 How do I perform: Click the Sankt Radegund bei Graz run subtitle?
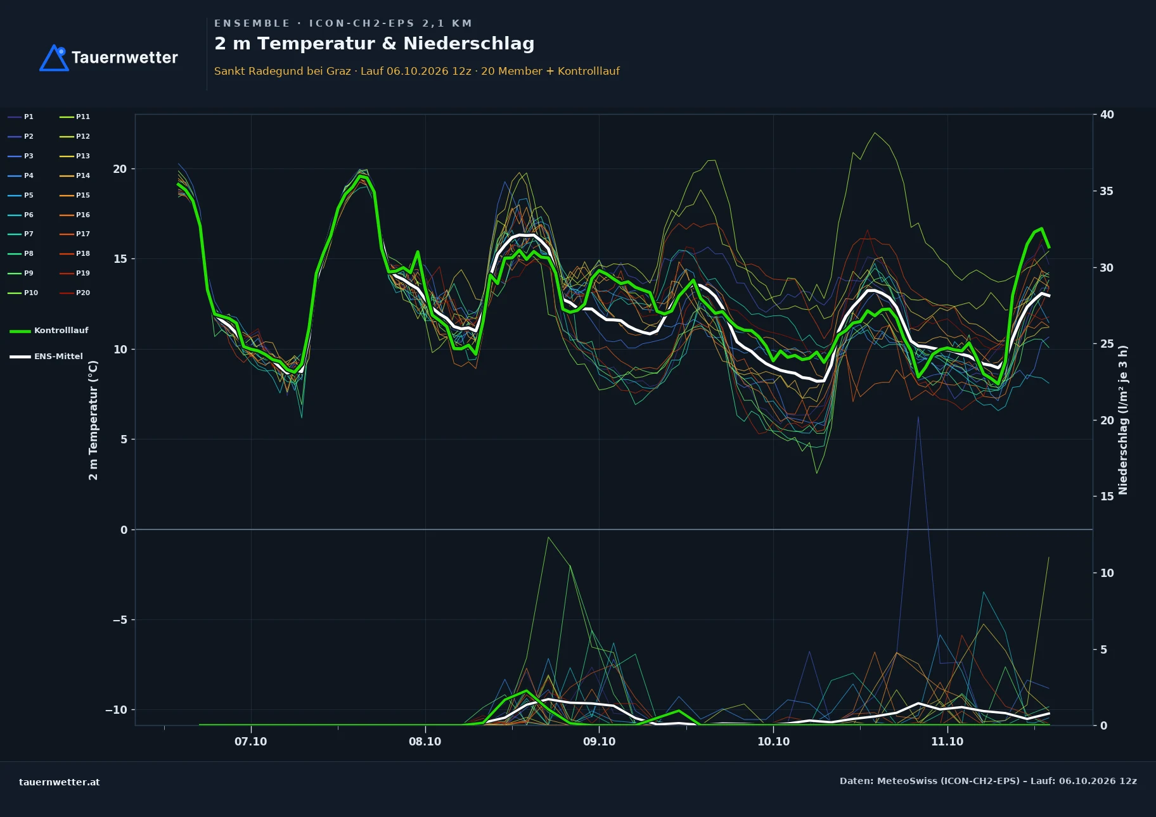(417, 71)
